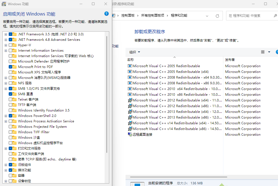The width and height of the screenshot is (278, 186).
Task: Expand the .NET Framework 3.5 node
Action: click(x=6, y=34)
